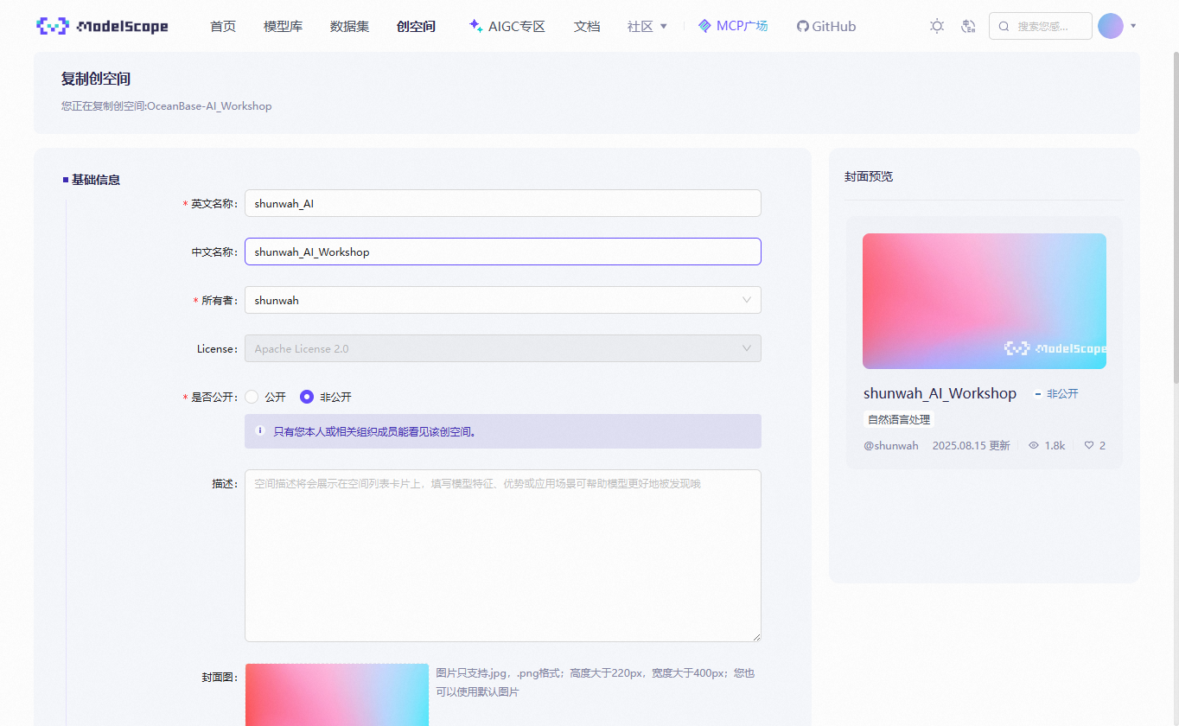Expand the 社区 menu
Image resolution: width=1179 pixels, height=726 pixels.
pyautogui.click(x=647, y=26)
